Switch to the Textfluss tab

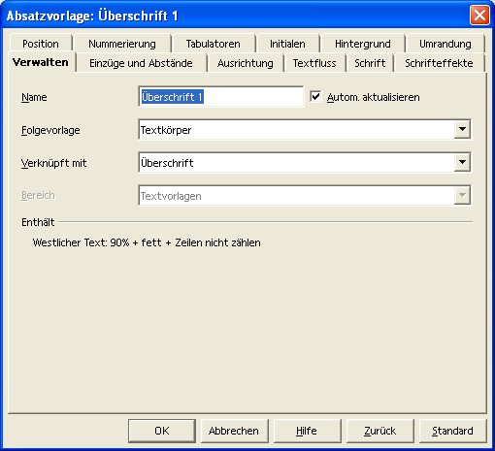(x=314, y=63)
